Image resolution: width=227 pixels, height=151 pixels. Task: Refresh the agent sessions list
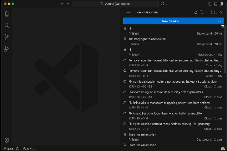[196, 12]
